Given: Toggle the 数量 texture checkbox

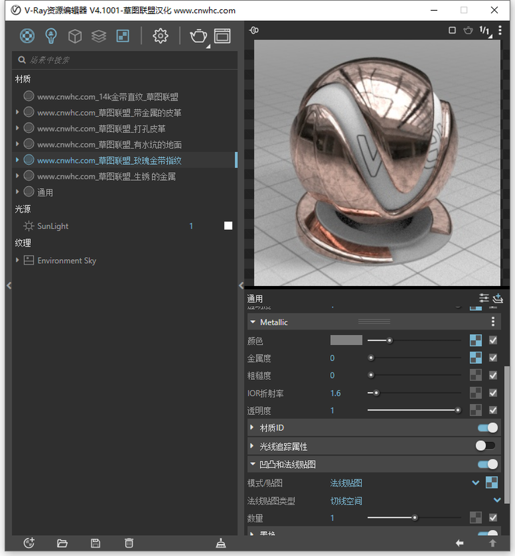Looking at the screenshot, I should (493, 518).
